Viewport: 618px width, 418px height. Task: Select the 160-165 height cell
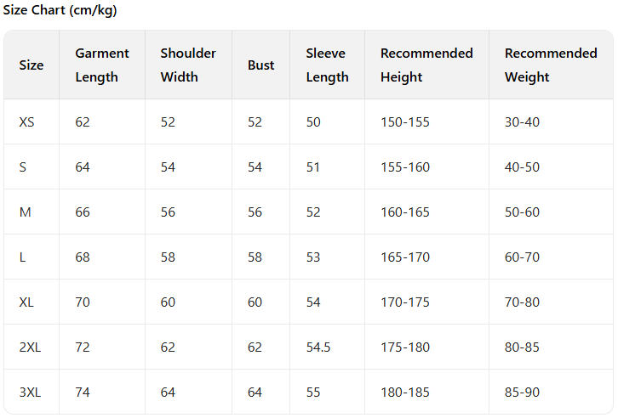coord(405,212)
